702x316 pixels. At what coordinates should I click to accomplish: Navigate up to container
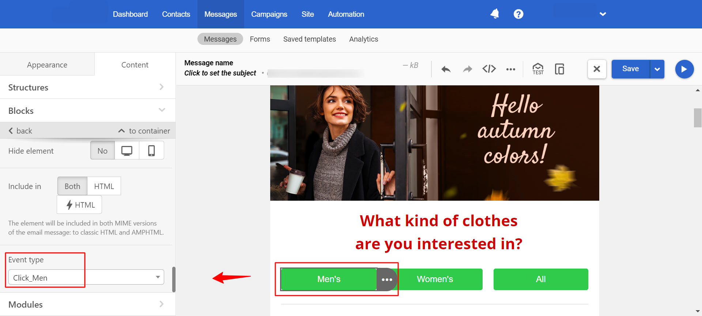(144, 131)
